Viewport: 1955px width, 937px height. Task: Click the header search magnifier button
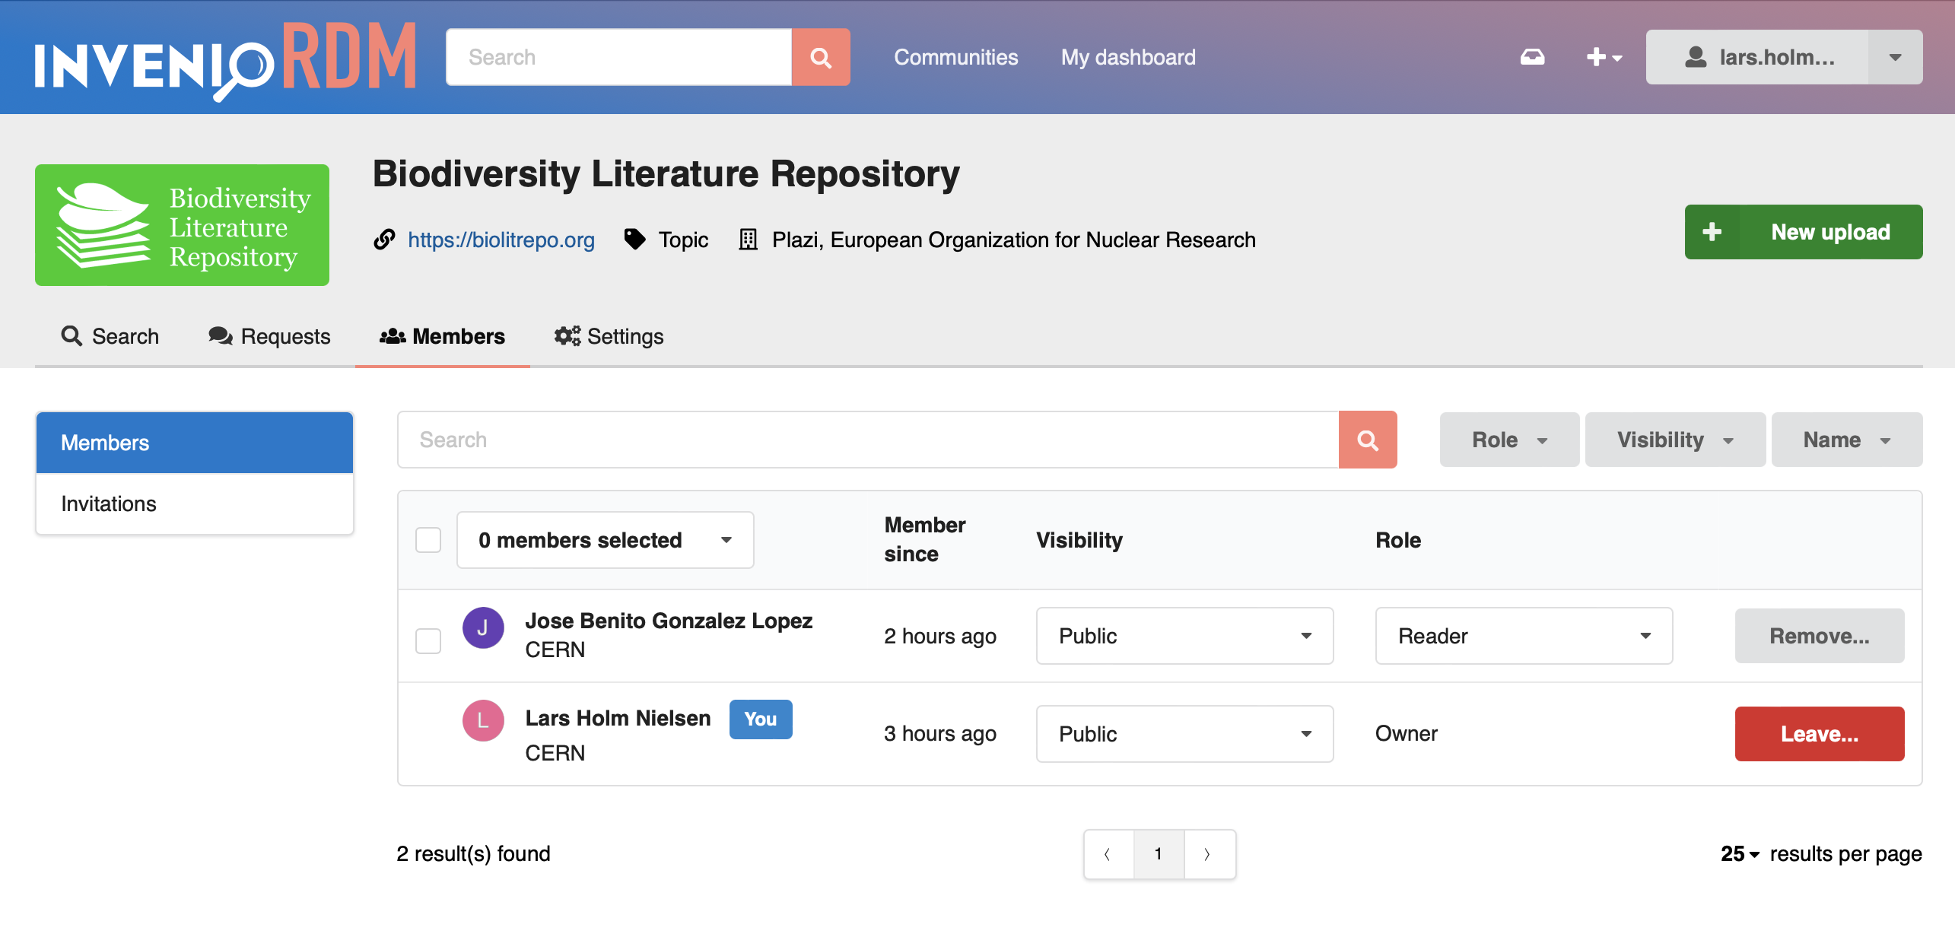tap(821, 57)
